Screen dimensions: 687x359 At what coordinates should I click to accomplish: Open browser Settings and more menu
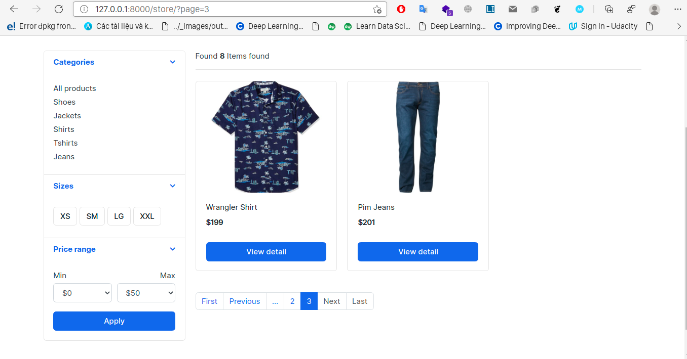pyautogui.click(x=678, y=9)
